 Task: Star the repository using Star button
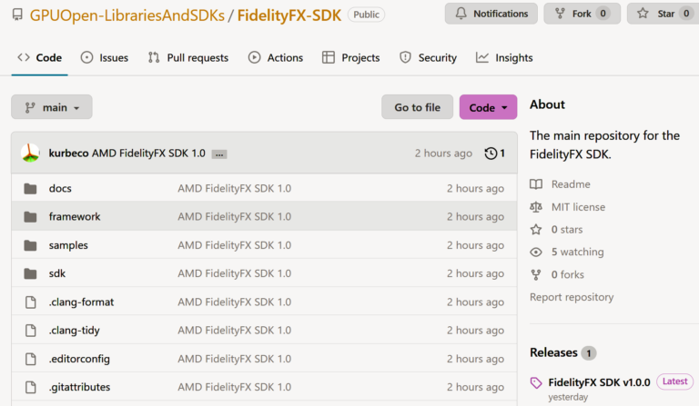[x=664, y=14]
